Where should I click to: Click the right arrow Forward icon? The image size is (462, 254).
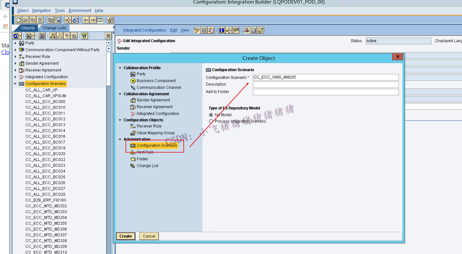pos(93,20)
